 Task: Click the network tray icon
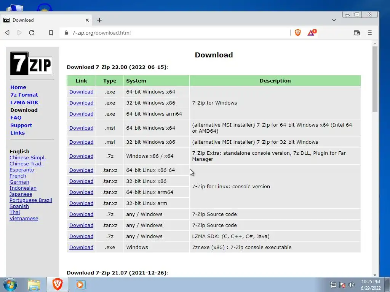[x=333, y=285]
